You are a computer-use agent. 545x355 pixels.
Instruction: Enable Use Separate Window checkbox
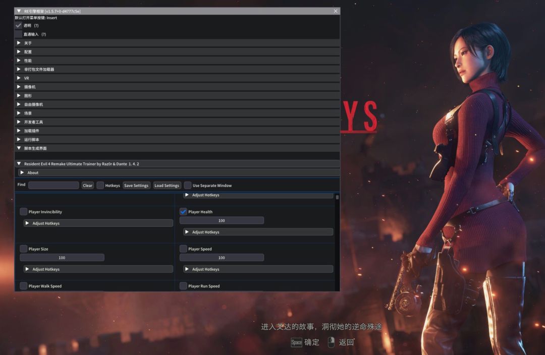click(x=188, y=185)
